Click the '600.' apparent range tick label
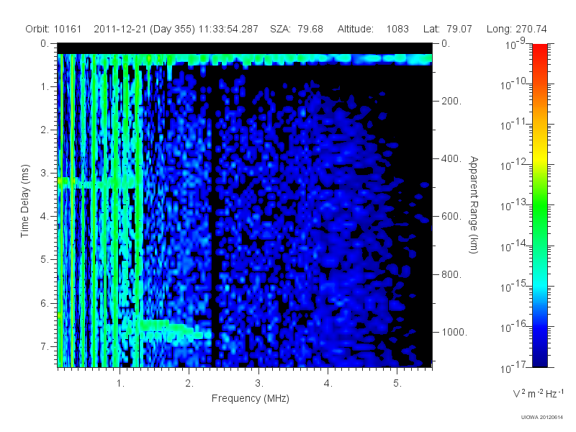 tap(451, 217)
